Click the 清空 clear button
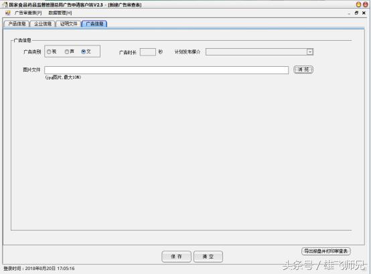This screenshot has height=274, width=371. [x=208, y=257]
